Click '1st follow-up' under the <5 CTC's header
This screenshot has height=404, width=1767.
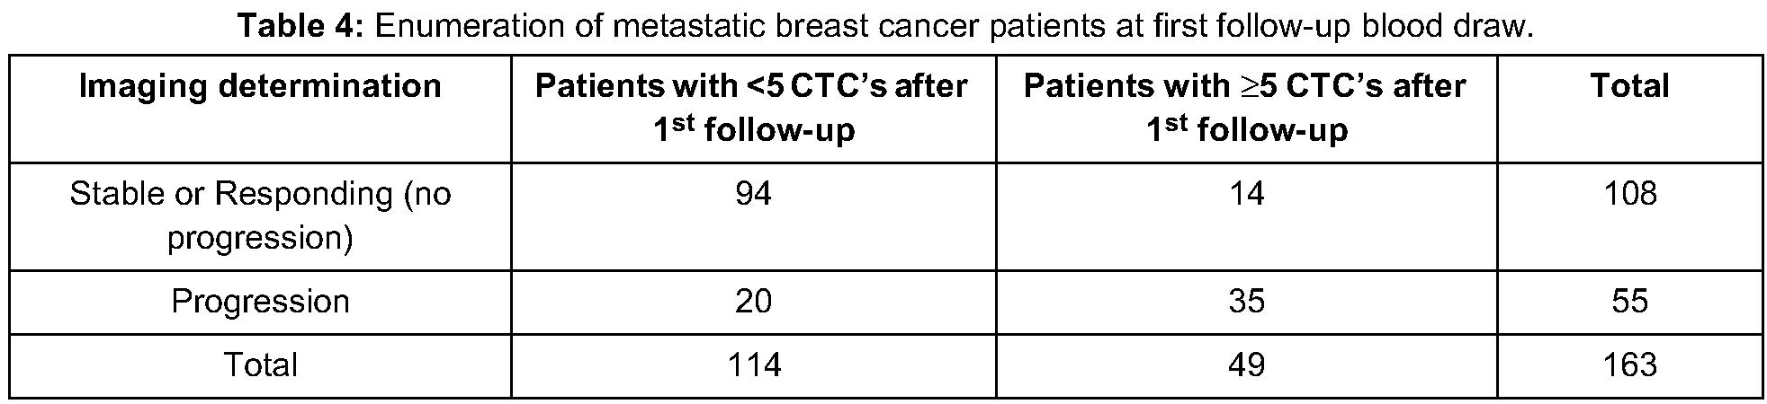pyautogui.click(x=753, y=130)
